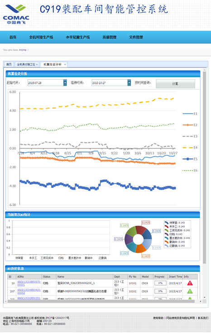Viewport: 211px width, 334px height.
Task: Click the COMAC logo
Action: (x=16, y=14)
